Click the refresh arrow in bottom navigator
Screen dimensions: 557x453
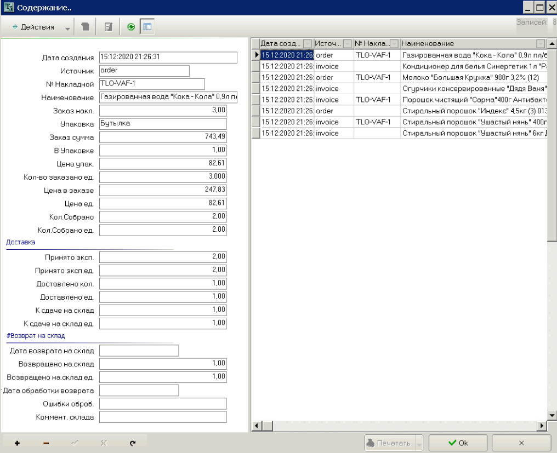coord(133,443)
